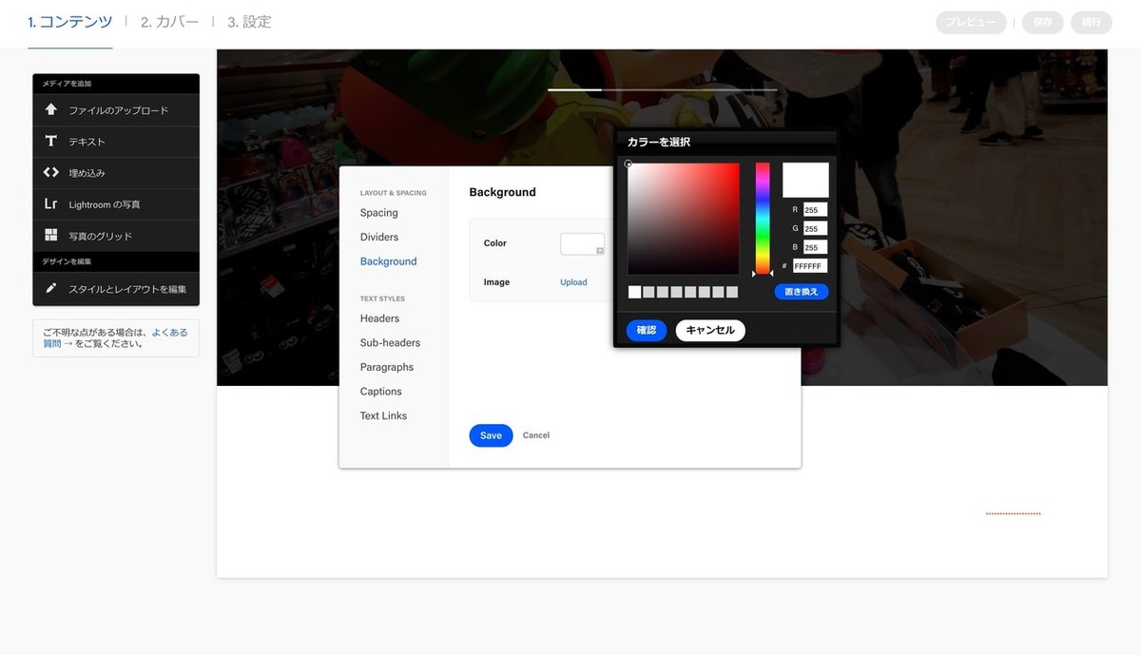Viewport: 1141px width, 655px height.
Task: Click the first white saved swatch
Action: click(x=635, y=292)
